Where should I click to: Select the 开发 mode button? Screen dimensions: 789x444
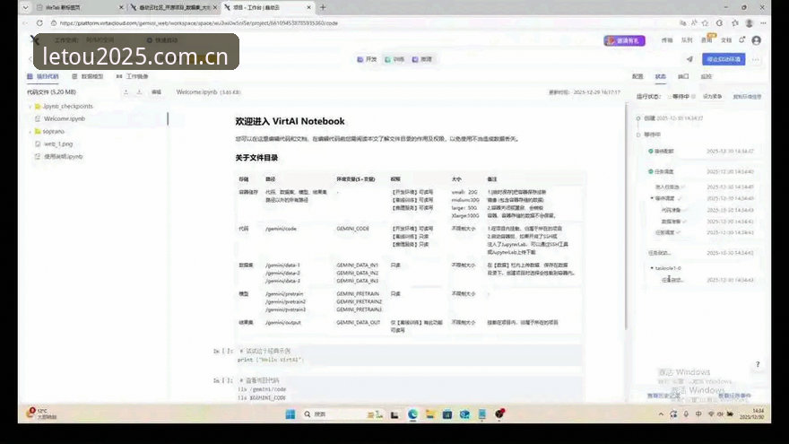click(367, 59)
